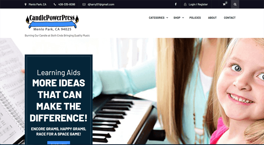The image size is (264, 145).
Task: Expand the Categories dropdown arrow
Action: coord(167,18)
